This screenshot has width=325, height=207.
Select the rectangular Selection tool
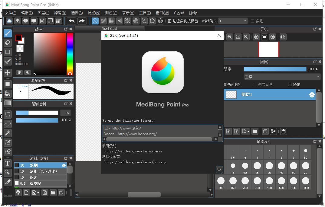[x=8, y=114]
